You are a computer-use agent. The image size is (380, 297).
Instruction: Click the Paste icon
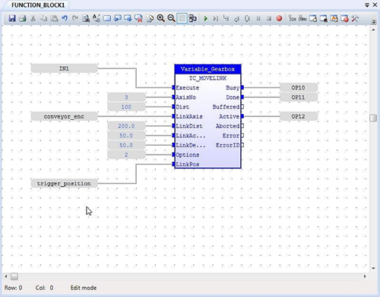(x=54, y=18)
